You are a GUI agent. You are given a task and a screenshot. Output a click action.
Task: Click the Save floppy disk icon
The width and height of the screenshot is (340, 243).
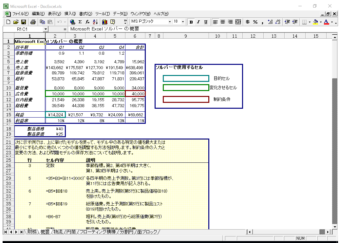[x=23, y=22]
